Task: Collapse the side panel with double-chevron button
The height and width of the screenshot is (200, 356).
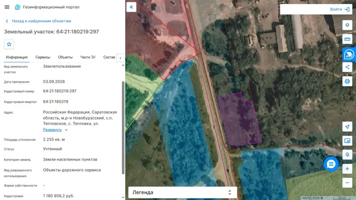Action: 131,7
